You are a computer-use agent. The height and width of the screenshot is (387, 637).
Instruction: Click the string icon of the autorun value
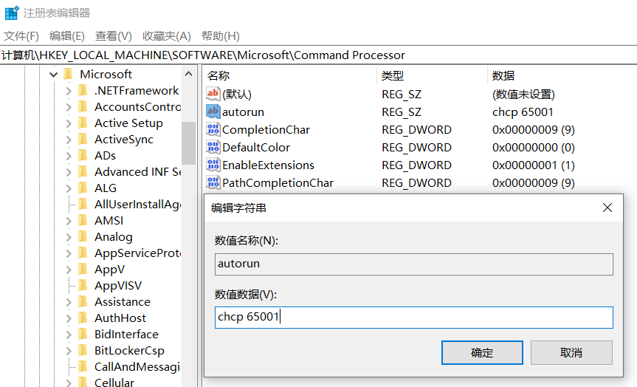click(x=213, y=112)
